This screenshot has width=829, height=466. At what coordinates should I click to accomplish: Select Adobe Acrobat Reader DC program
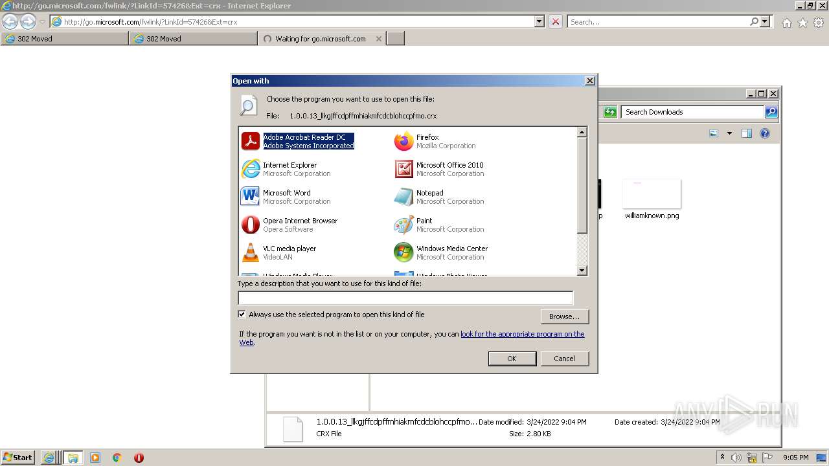tap(299, 141)
